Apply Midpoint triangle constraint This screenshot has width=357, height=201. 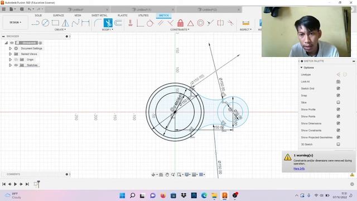coord(190,23)
